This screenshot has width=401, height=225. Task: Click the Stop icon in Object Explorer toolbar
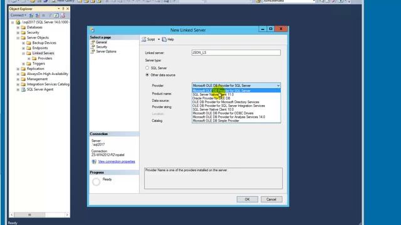click(x=43, y=15)
